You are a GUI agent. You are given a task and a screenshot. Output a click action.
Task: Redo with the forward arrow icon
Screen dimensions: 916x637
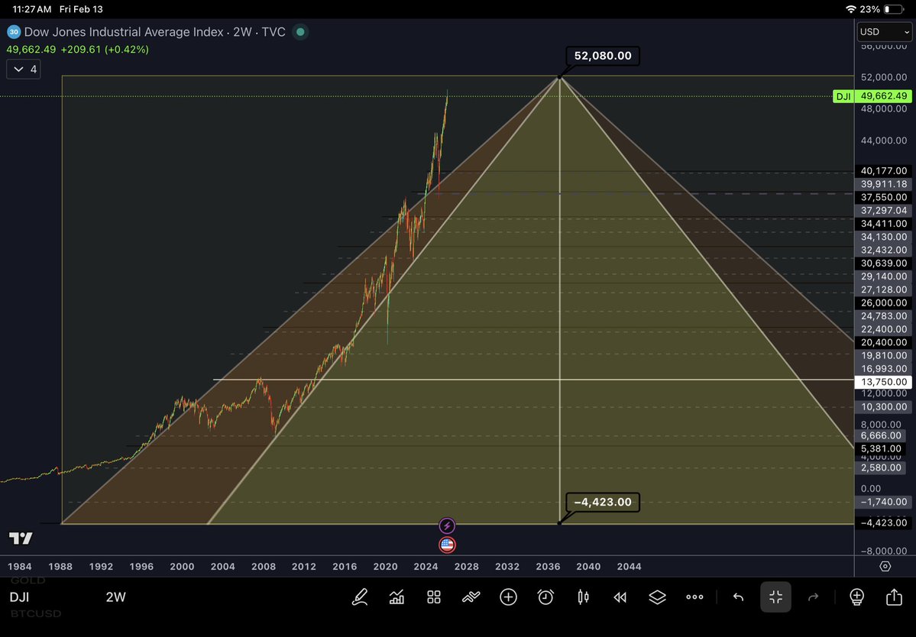click(x=813, y=597)
